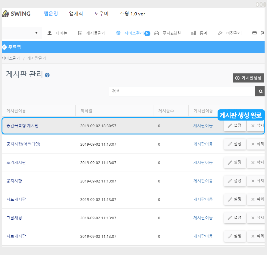
Task: Open the 도우미 top menu
Action: [101, 14]
